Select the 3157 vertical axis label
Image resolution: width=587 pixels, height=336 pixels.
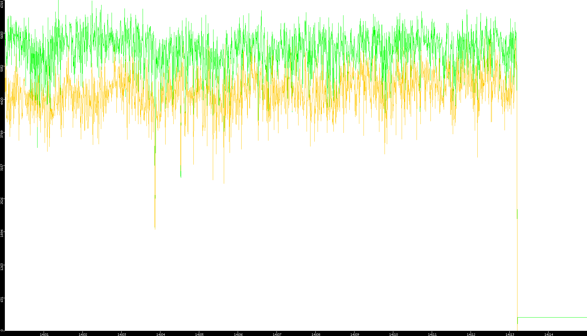[2, 167]
